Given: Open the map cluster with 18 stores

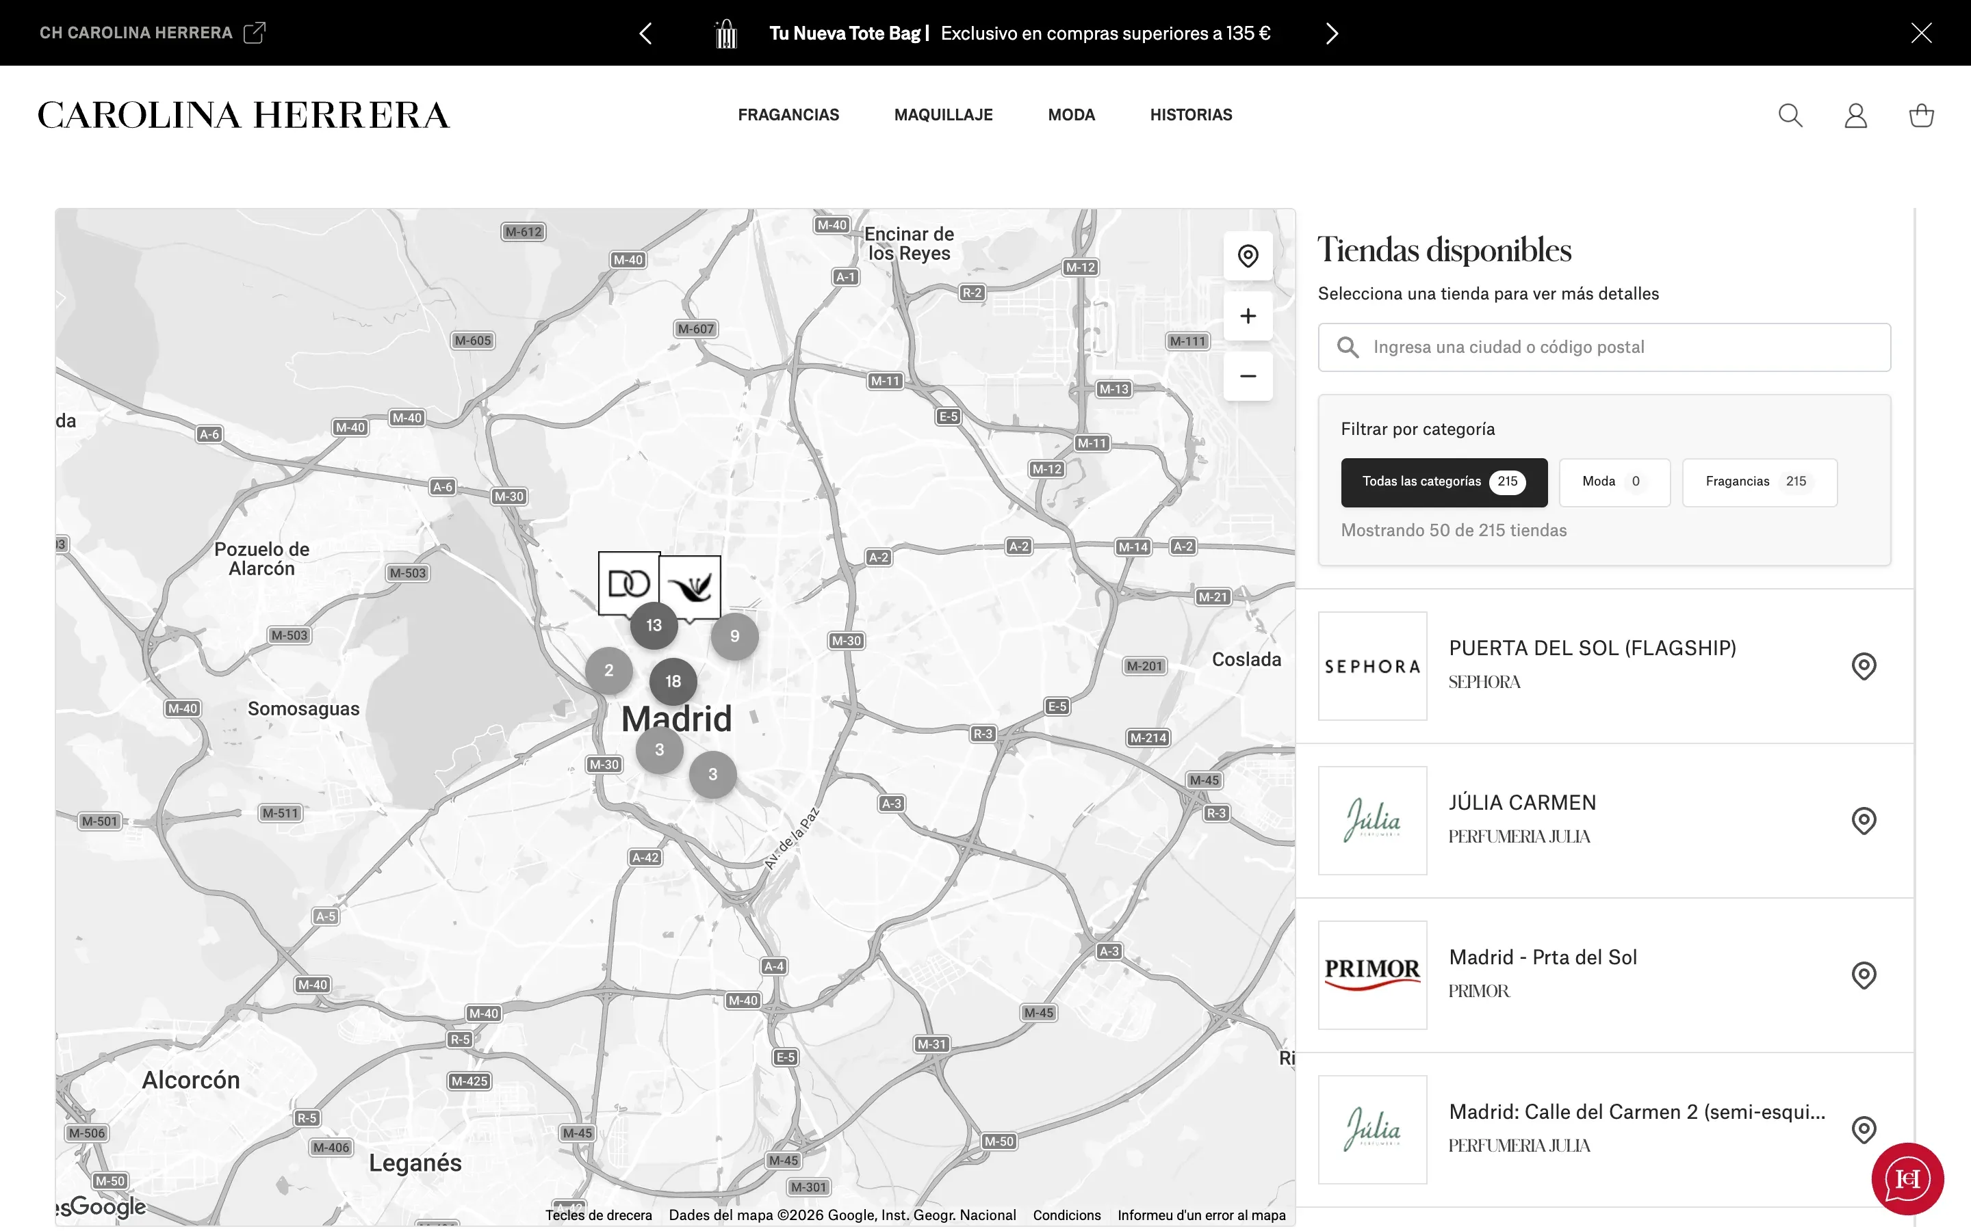Looking at the screenshot, I should pyautogui.click(x=673, y=681).
